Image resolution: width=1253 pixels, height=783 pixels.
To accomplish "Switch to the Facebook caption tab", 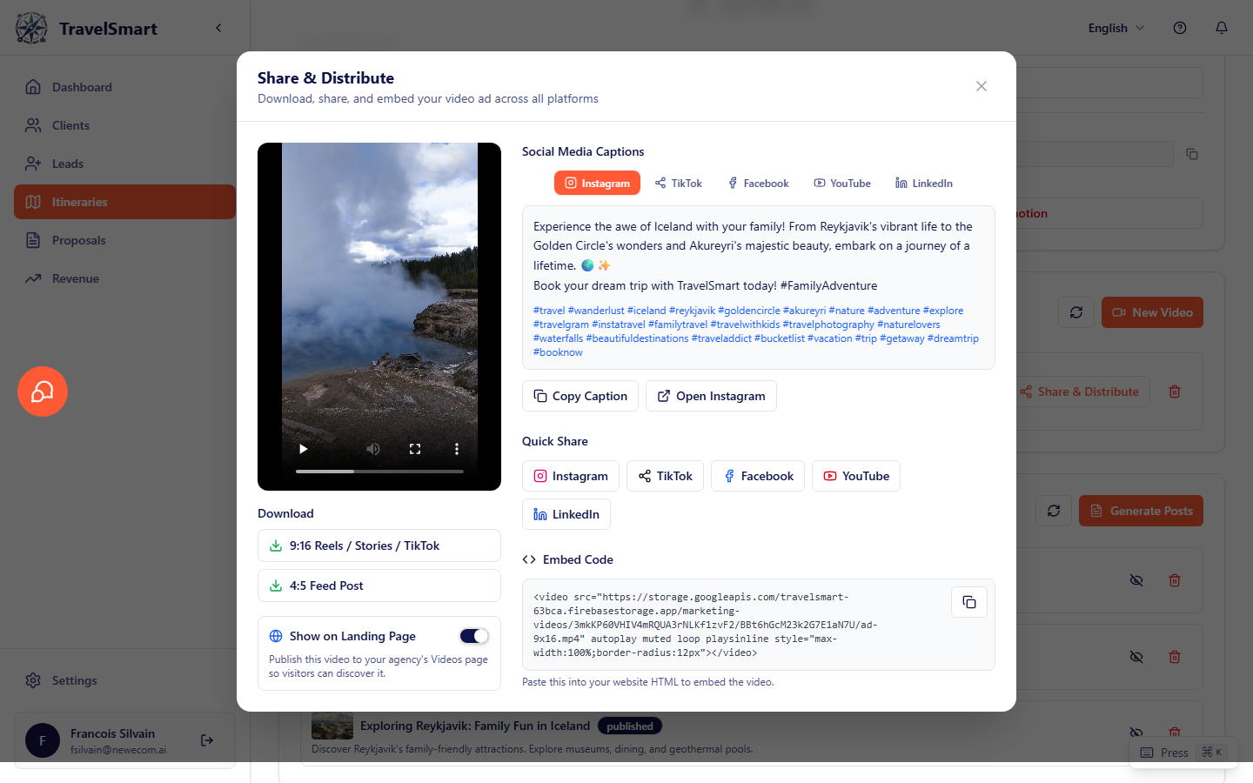I will (758, 183).
